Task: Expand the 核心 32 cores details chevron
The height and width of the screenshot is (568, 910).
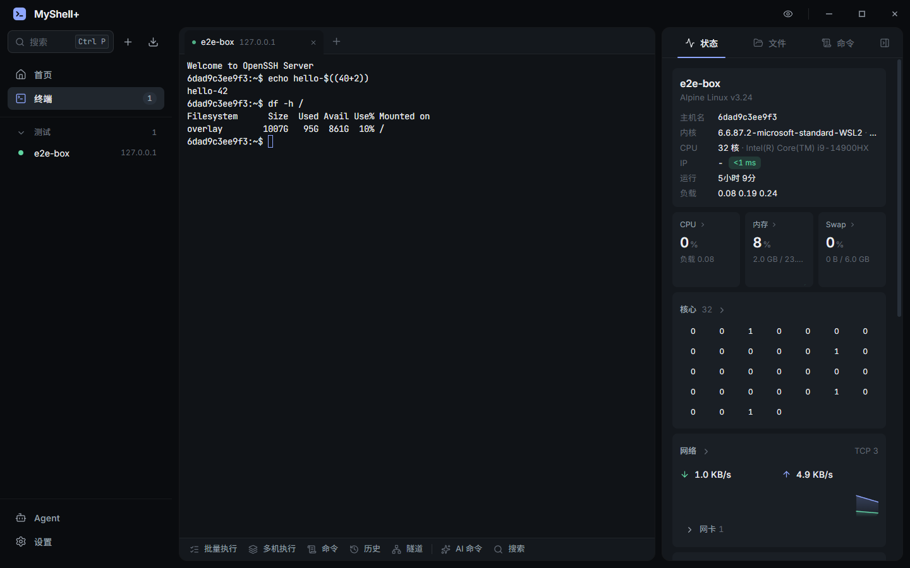Action: pos(722,310)
